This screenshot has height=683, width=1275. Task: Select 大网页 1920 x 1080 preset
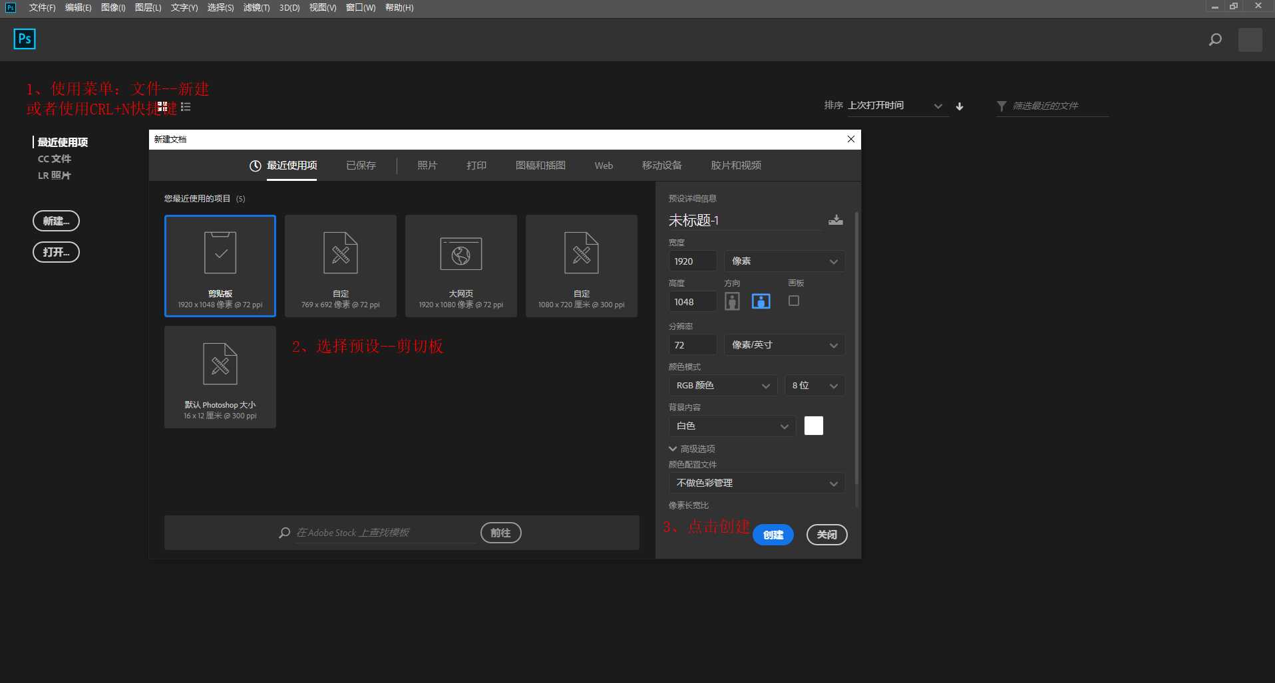click(x=461, y=266)
